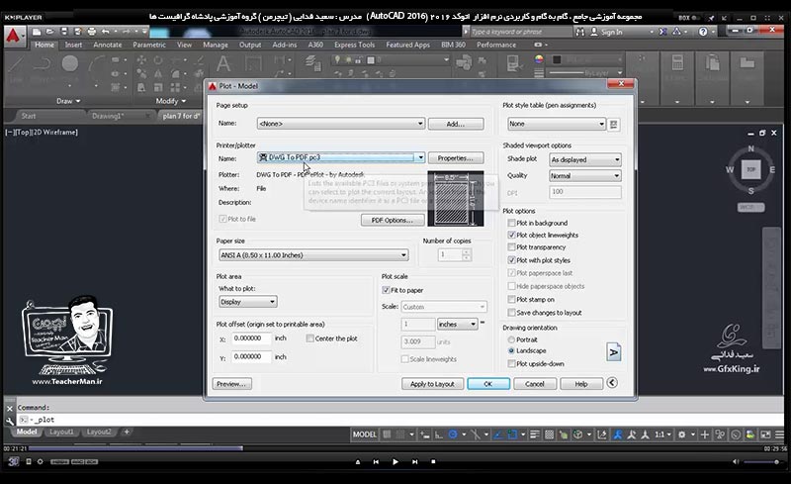Open pen assignments editor next to plot style table
Image resolution: width=791 pixels, height=484 pixels.
(613, 125)
